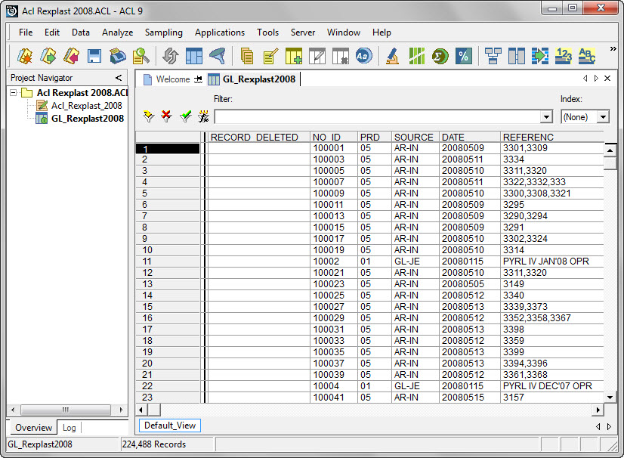Open the Server menu
Image resolution: width=624 pixels, height=458 pixels.
[x=302, y=32]
